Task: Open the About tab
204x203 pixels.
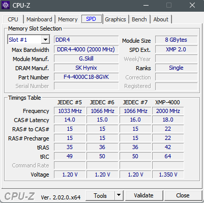Action: 161,19
